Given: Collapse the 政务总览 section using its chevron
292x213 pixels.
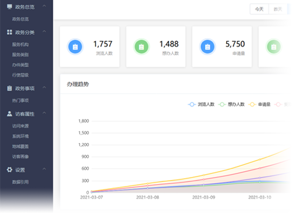Looking at the screenshot, I should click(x=44, y=6).
